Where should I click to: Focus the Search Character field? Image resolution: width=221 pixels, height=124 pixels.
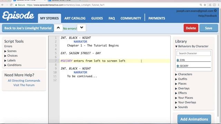coord(193,53)
